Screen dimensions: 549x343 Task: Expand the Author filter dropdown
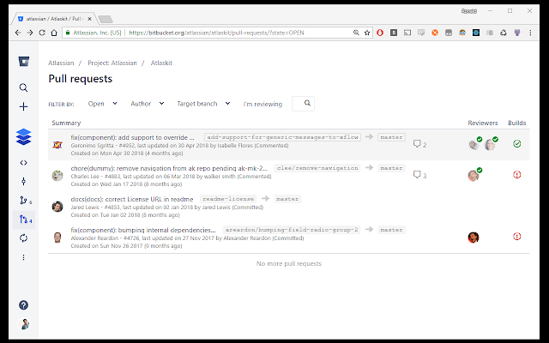(x=148, y=104)
